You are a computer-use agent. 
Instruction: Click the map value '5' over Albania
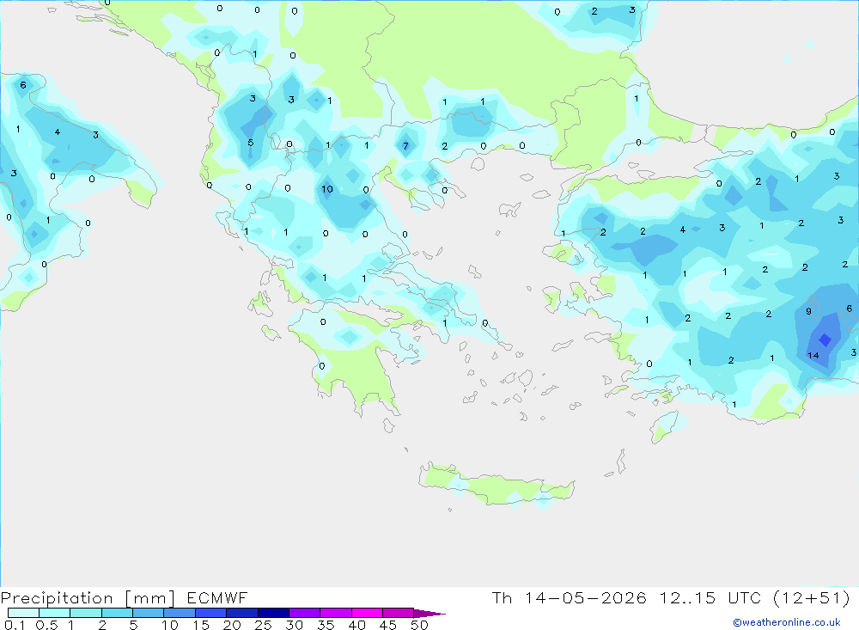click(x=250, y=143)
